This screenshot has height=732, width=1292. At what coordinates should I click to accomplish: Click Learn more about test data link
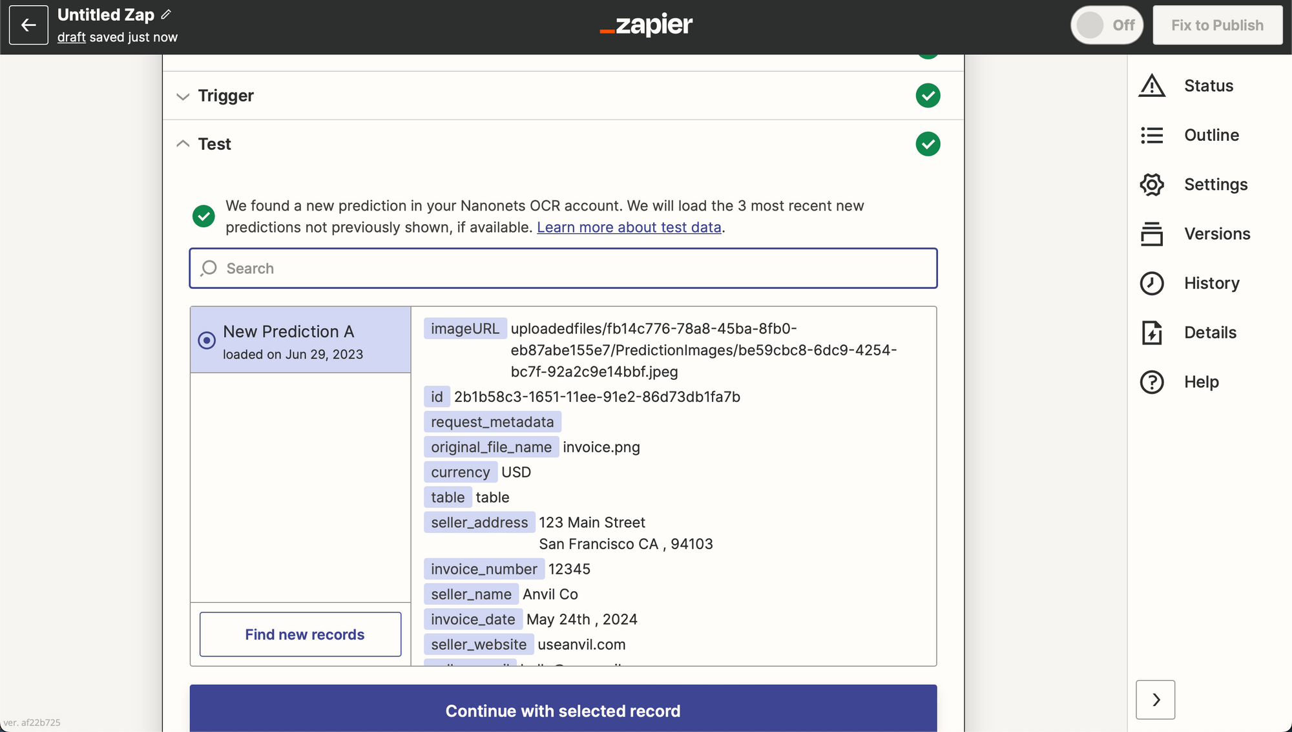click(629, 226)
